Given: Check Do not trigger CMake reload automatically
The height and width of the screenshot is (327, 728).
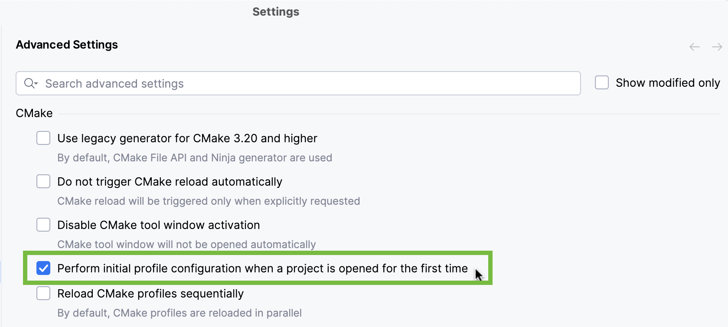Looking at the screenshot, I should point(43,181).
